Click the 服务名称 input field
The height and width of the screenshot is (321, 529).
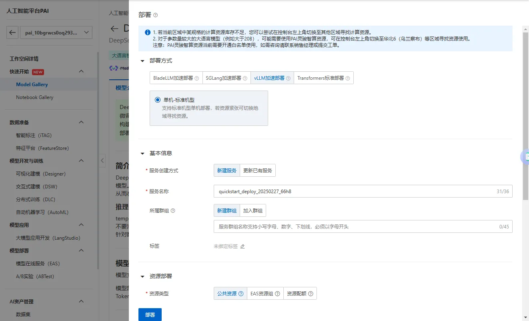[363, 192]
